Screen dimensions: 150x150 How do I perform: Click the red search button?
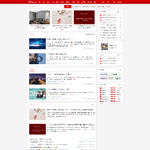(x=67, y=7)
